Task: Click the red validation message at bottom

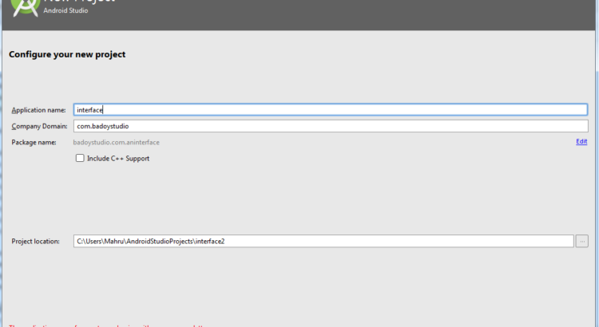Action: click(104, 325)
